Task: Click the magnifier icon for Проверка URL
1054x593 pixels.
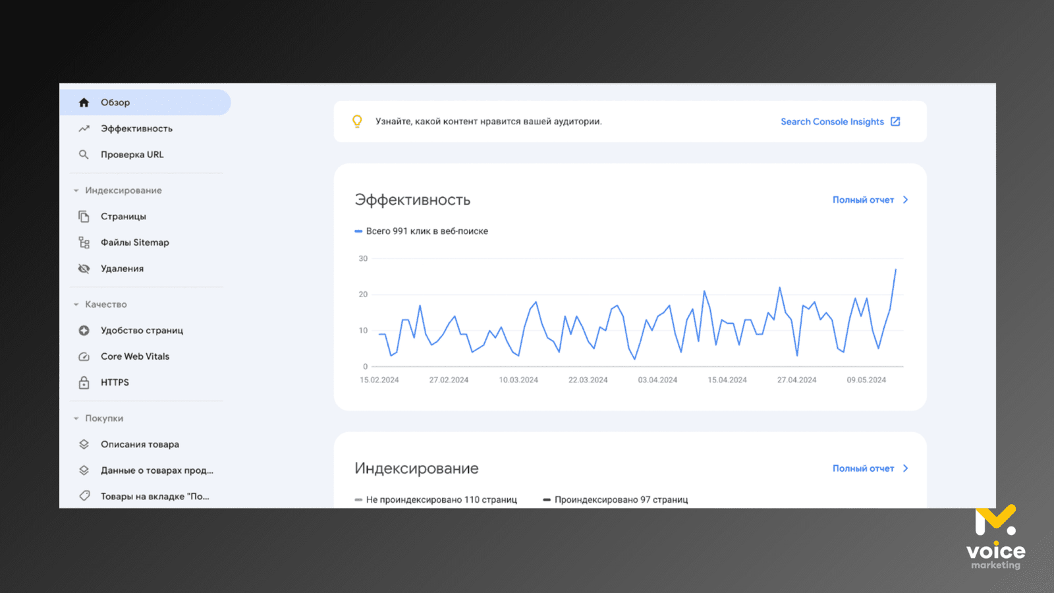Action: 84,154
